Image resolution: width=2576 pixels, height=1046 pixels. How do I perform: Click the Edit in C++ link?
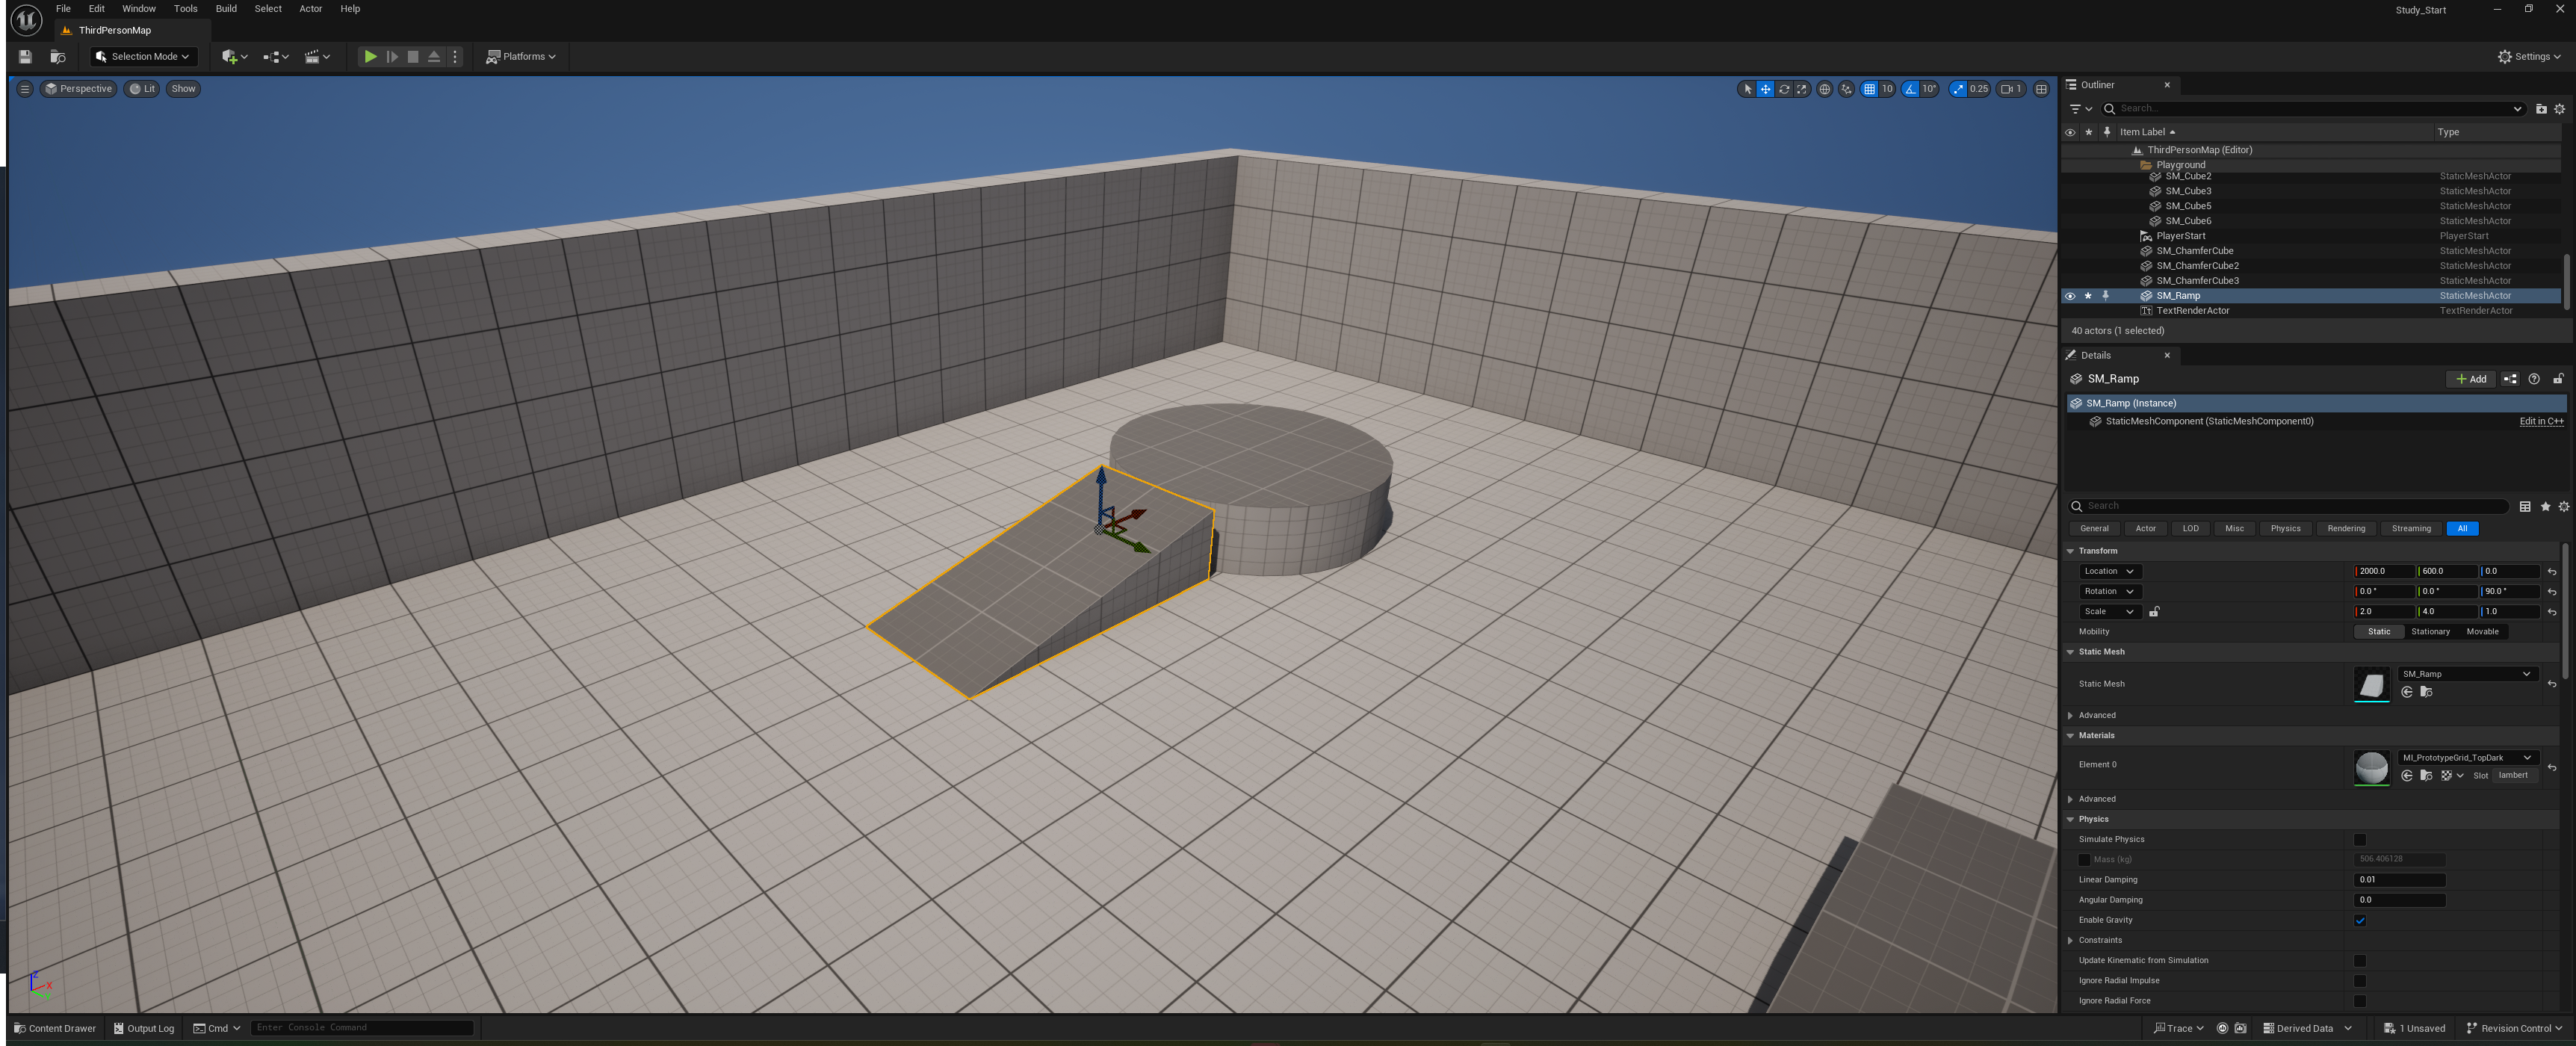(2541, 422)
